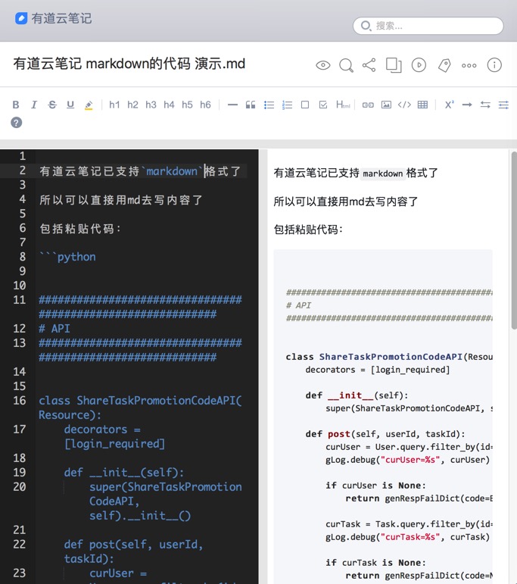
Task: Insert a hyperlink
Action: [368, 105]
